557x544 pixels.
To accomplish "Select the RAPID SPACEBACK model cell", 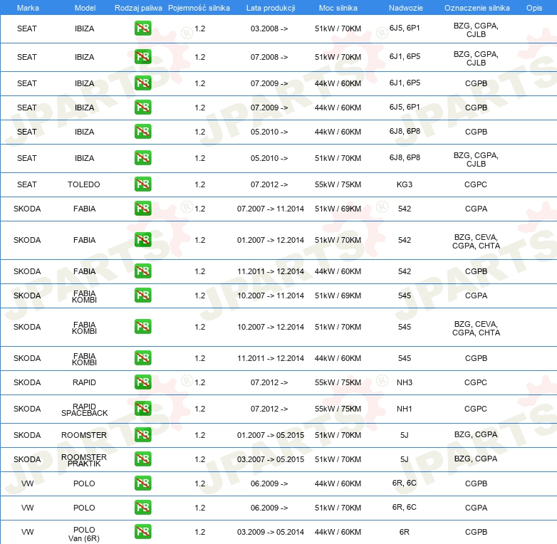I will click(x=84, y=409).
